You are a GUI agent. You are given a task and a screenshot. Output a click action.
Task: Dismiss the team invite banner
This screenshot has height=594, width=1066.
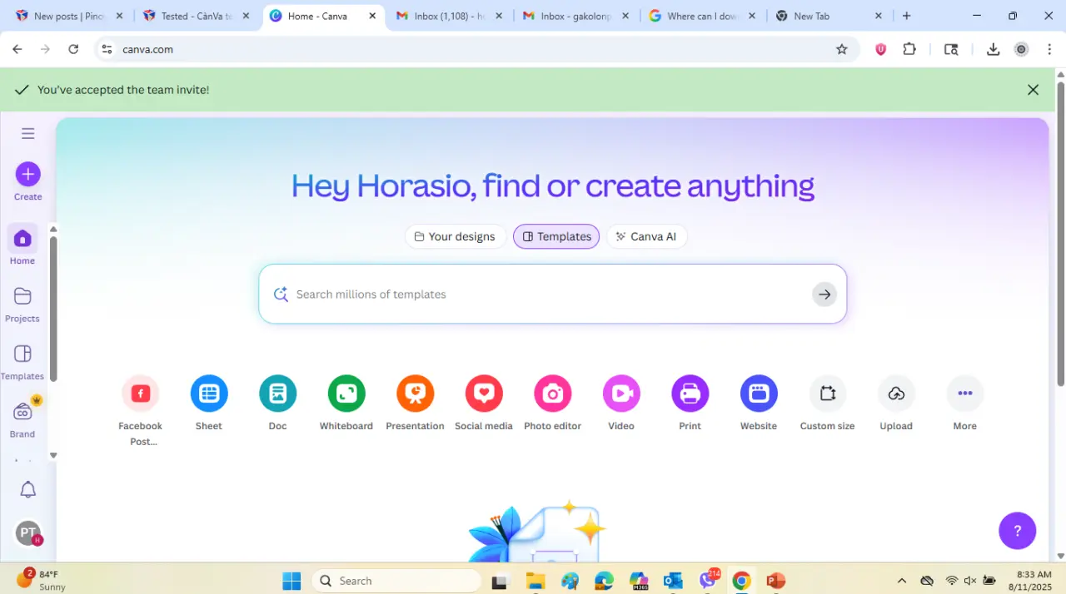pos(1033,90)
